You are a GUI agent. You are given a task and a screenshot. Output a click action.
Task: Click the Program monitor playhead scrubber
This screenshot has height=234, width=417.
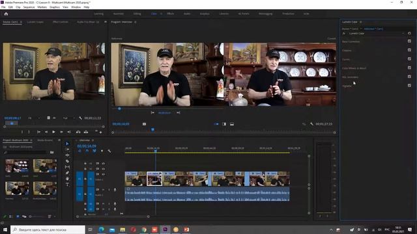tap(152, 129)
